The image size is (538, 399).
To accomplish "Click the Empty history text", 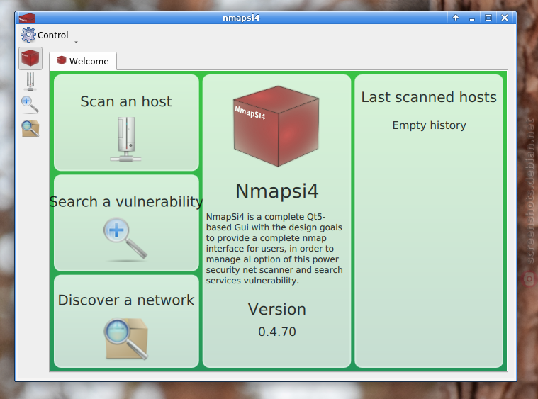I will tap(429, 125).
